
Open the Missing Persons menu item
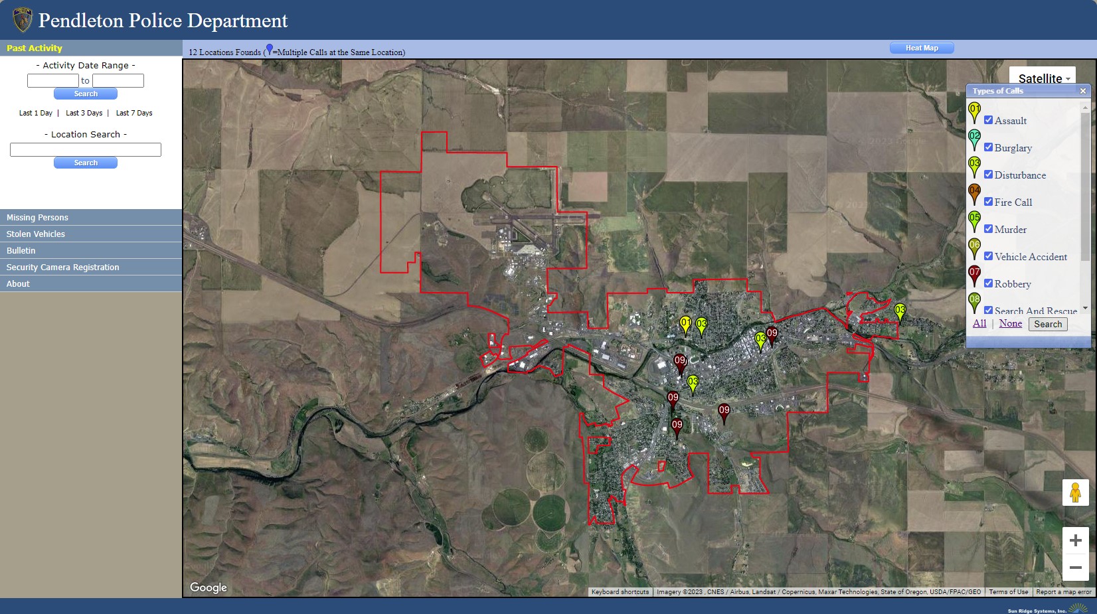pyautogui.click(x=37, y=218)
